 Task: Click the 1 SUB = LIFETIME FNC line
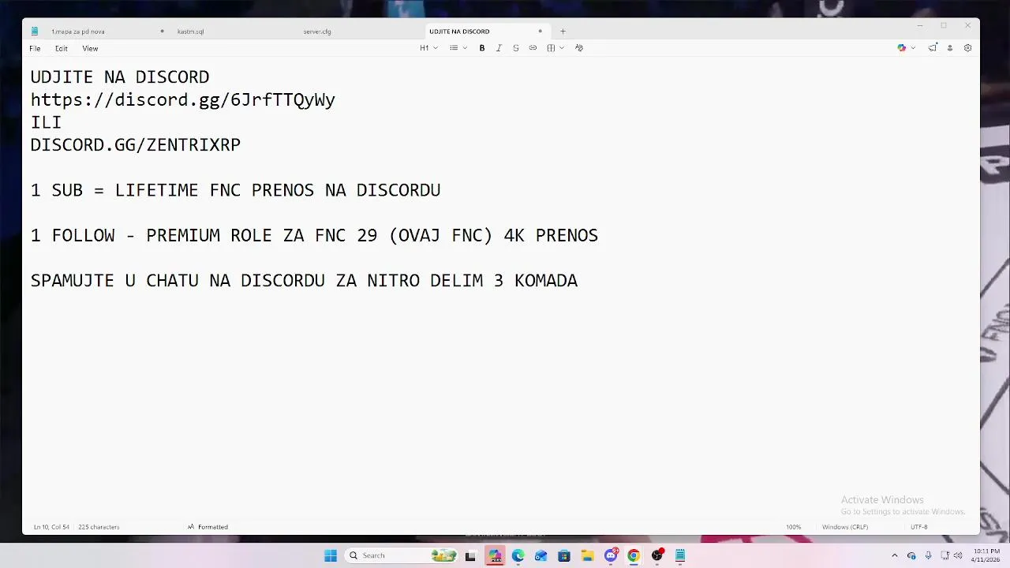pyautogui.click(x=235, y=190)
